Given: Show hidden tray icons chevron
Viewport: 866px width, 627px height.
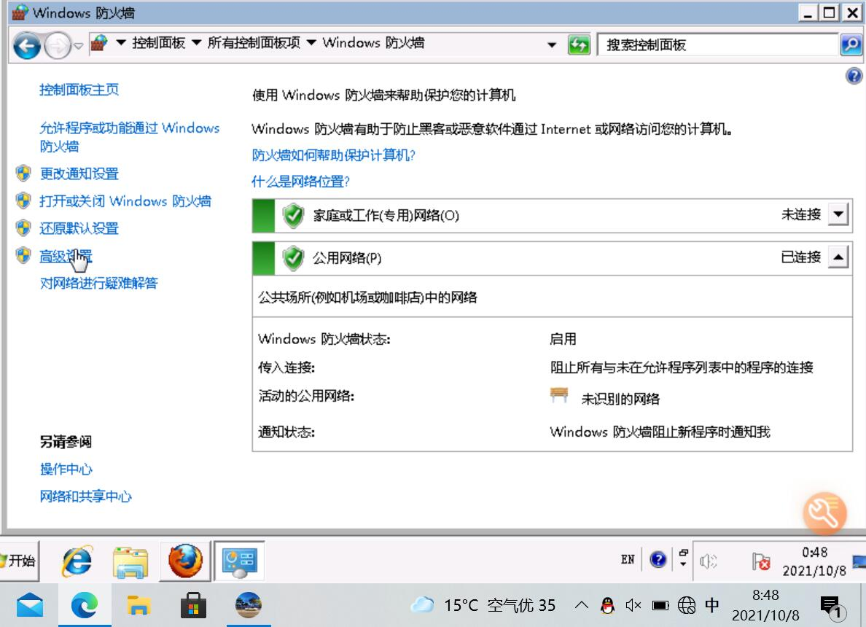Looking at the screenshot, I should coord(581,605).
